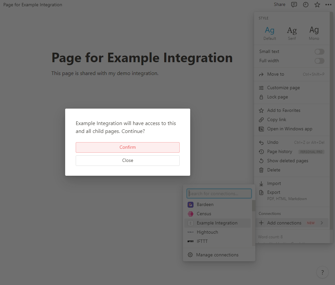Image resolution: width=335 pixels, height=285 pixels.
Task: Choose Bardeen from the connections list
Action: (x=218, y=205)
